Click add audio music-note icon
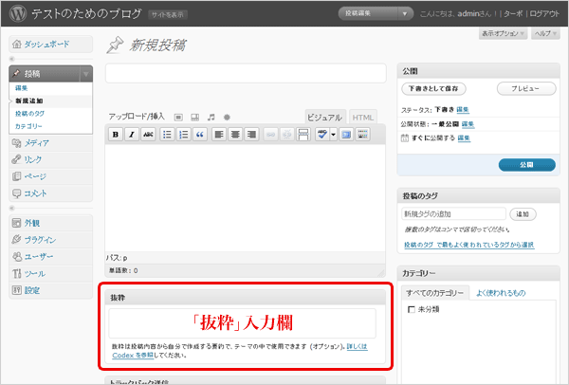The height and width of the screenshot is (385, 569). point(211,118)
